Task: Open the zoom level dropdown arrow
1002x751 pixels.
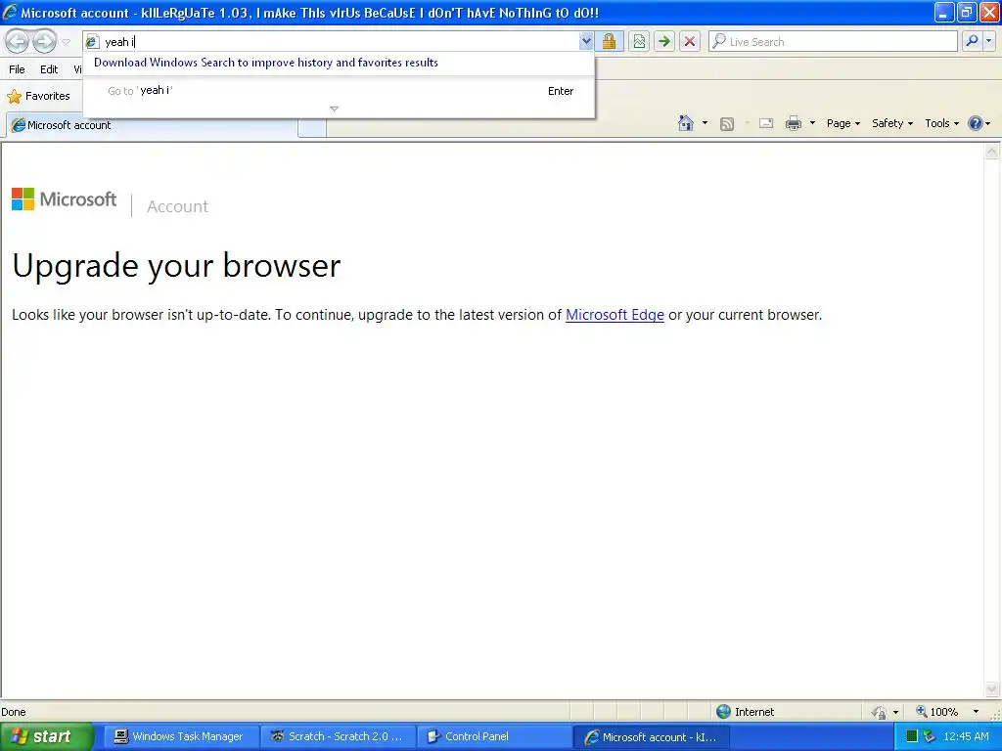Action: pos(976,712)
